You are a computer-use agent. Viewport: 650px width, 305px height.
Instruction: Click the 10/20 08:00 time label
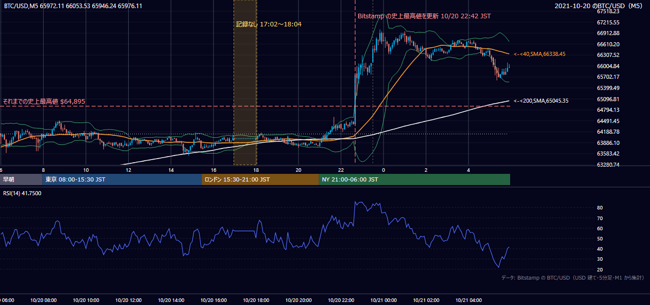44,300
